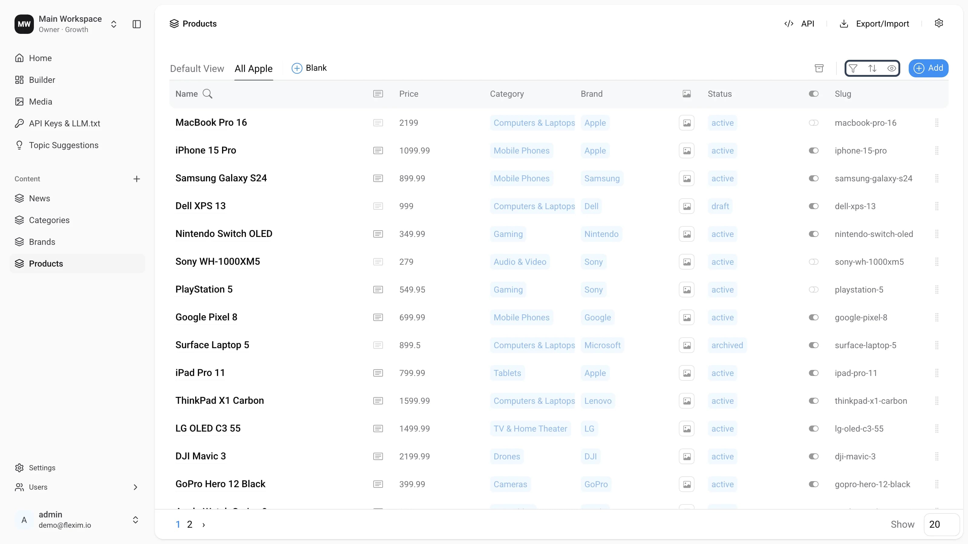Open description icon for iPhone 15 Pro
The width and height of the screenshot is (968, 544).
378,151
